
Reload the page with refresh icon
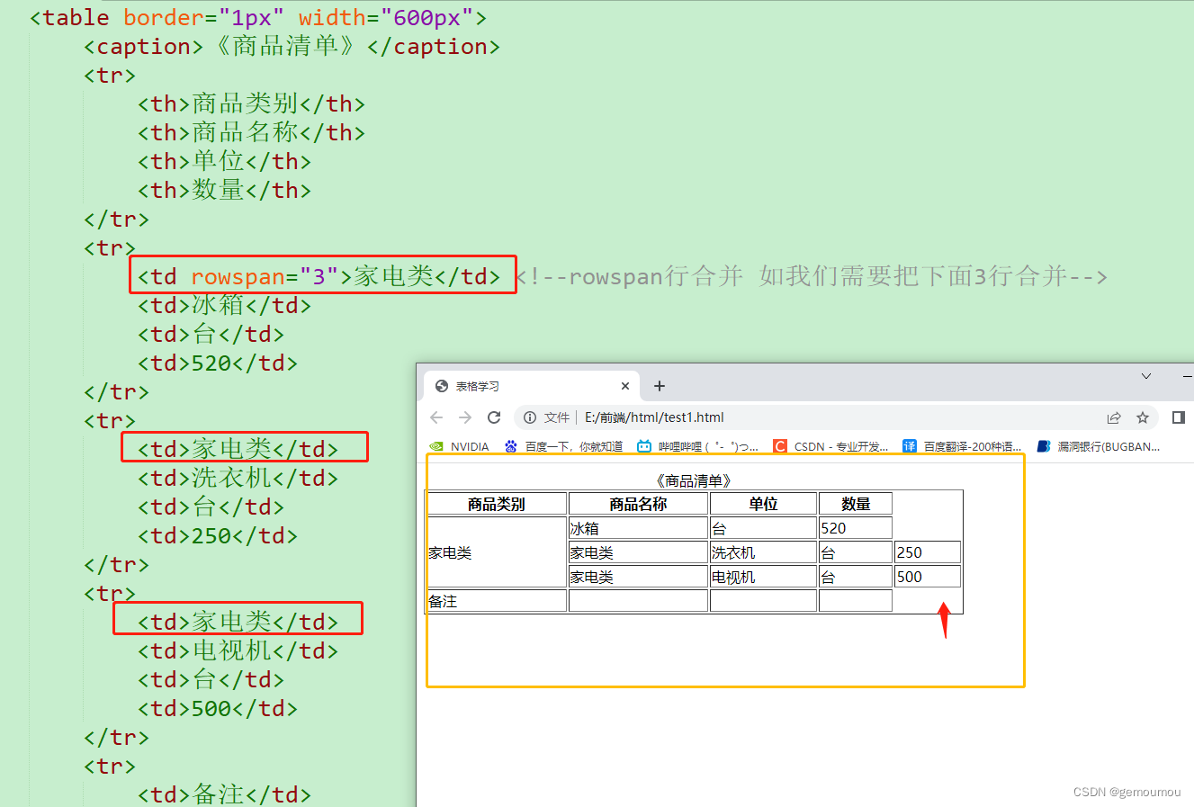tap(494, 417)
